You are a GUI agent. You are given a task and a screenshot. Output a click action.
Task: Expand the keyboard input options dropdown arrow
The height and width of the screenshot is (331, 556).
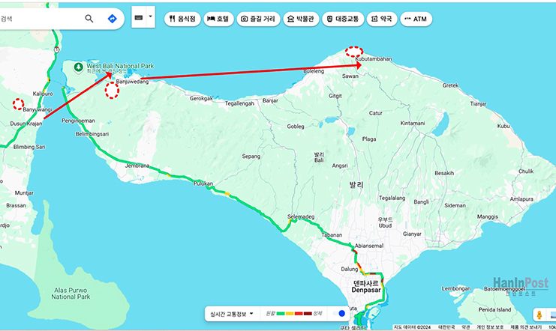point(150,16)
